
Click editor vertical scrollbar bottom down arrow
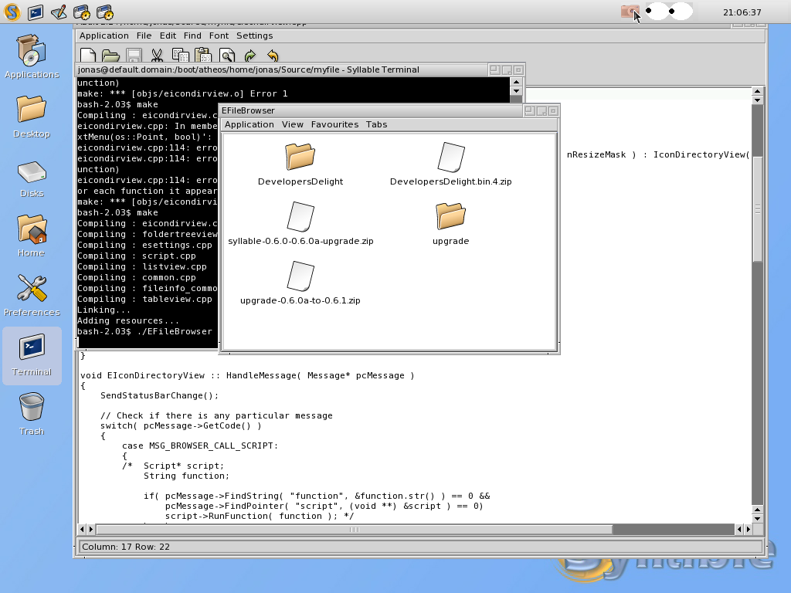(x=757, y=518)
